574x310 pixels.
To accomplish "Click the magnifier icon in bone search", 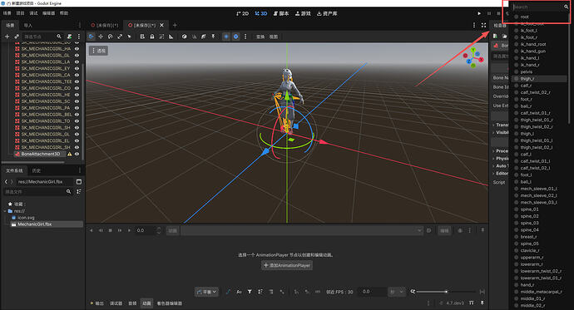I will point(566,7).
